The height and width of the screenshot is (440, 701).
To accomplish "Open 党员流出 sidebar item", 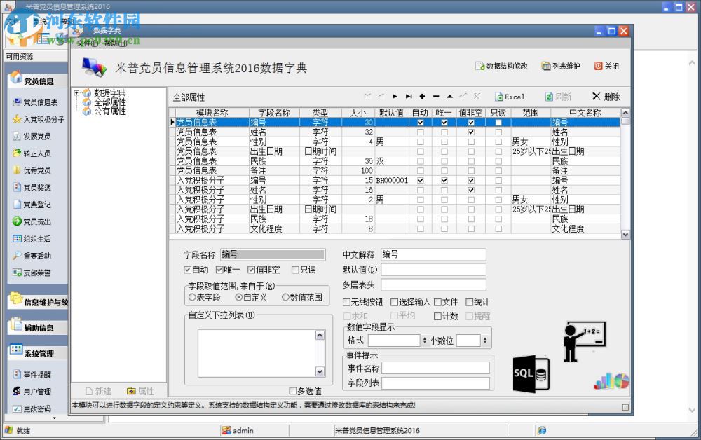I will click(x=32, y=221).
